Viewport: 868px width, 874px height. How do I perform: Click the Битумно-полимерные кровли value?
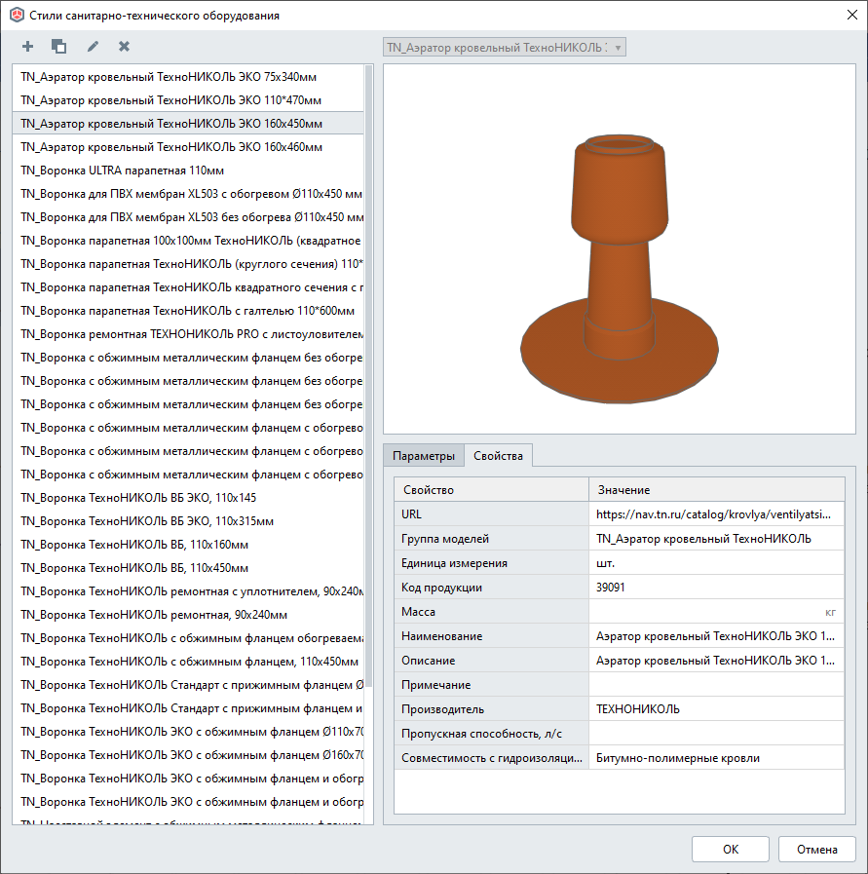click(716, 758)
